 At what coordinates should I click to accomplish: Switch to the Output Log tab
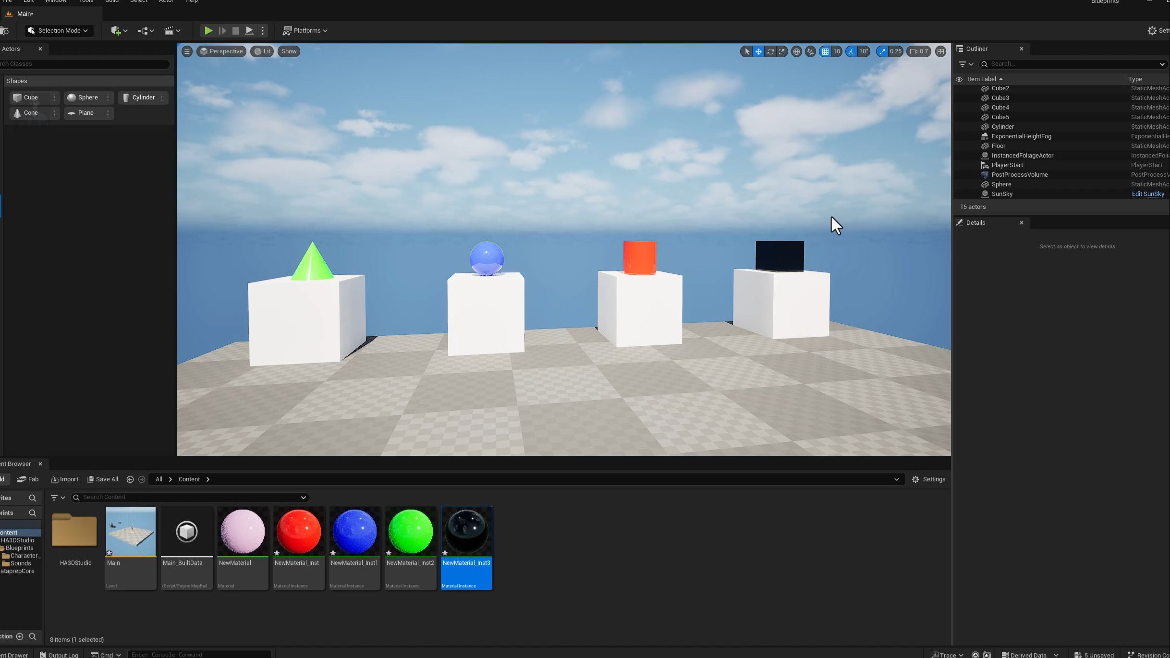coord(59,655)
